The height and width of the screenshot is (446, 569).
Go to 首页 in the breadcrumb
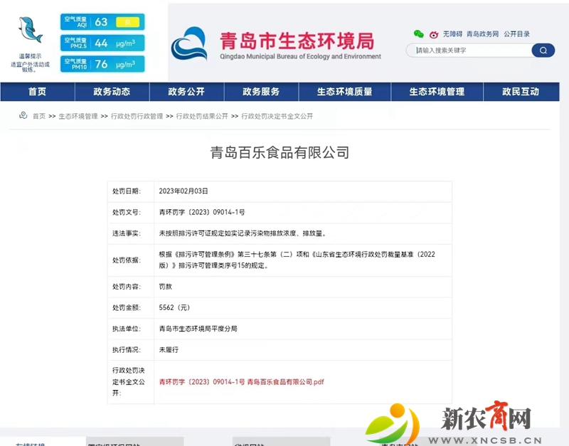click(x=39, y=116)
